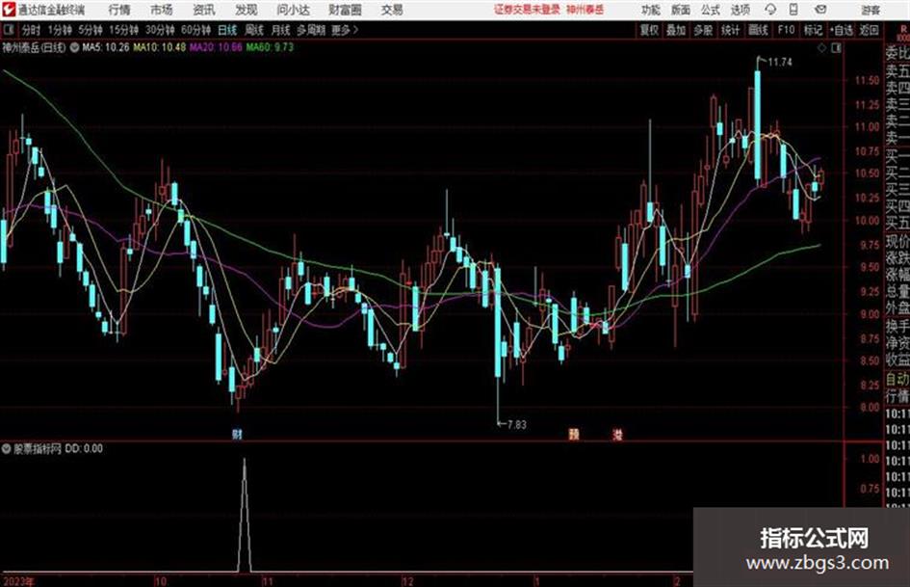Click the 神州泰岳 stock name in title bar
This screenshot has height=587, width=910.
point(585,10)
